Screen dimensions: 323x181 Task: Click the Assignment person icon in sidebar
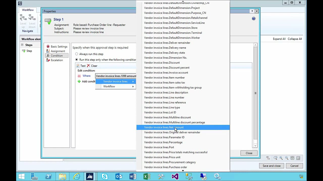48,51
